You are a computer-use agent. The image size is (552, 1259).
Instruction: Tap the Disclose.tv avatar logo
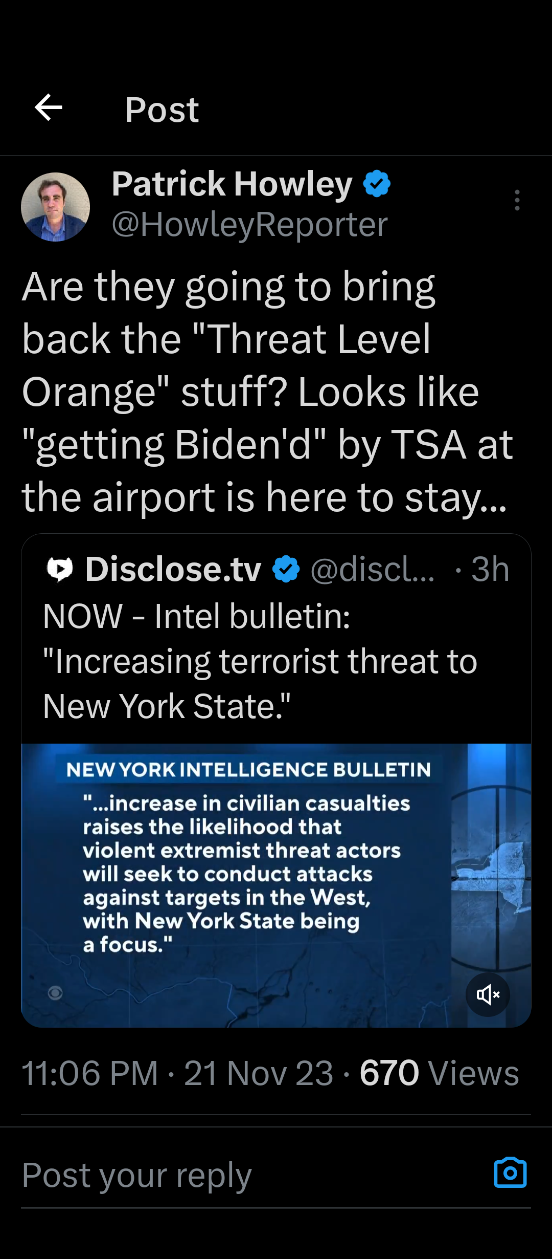pyautogui.click(x=60, y=569)
